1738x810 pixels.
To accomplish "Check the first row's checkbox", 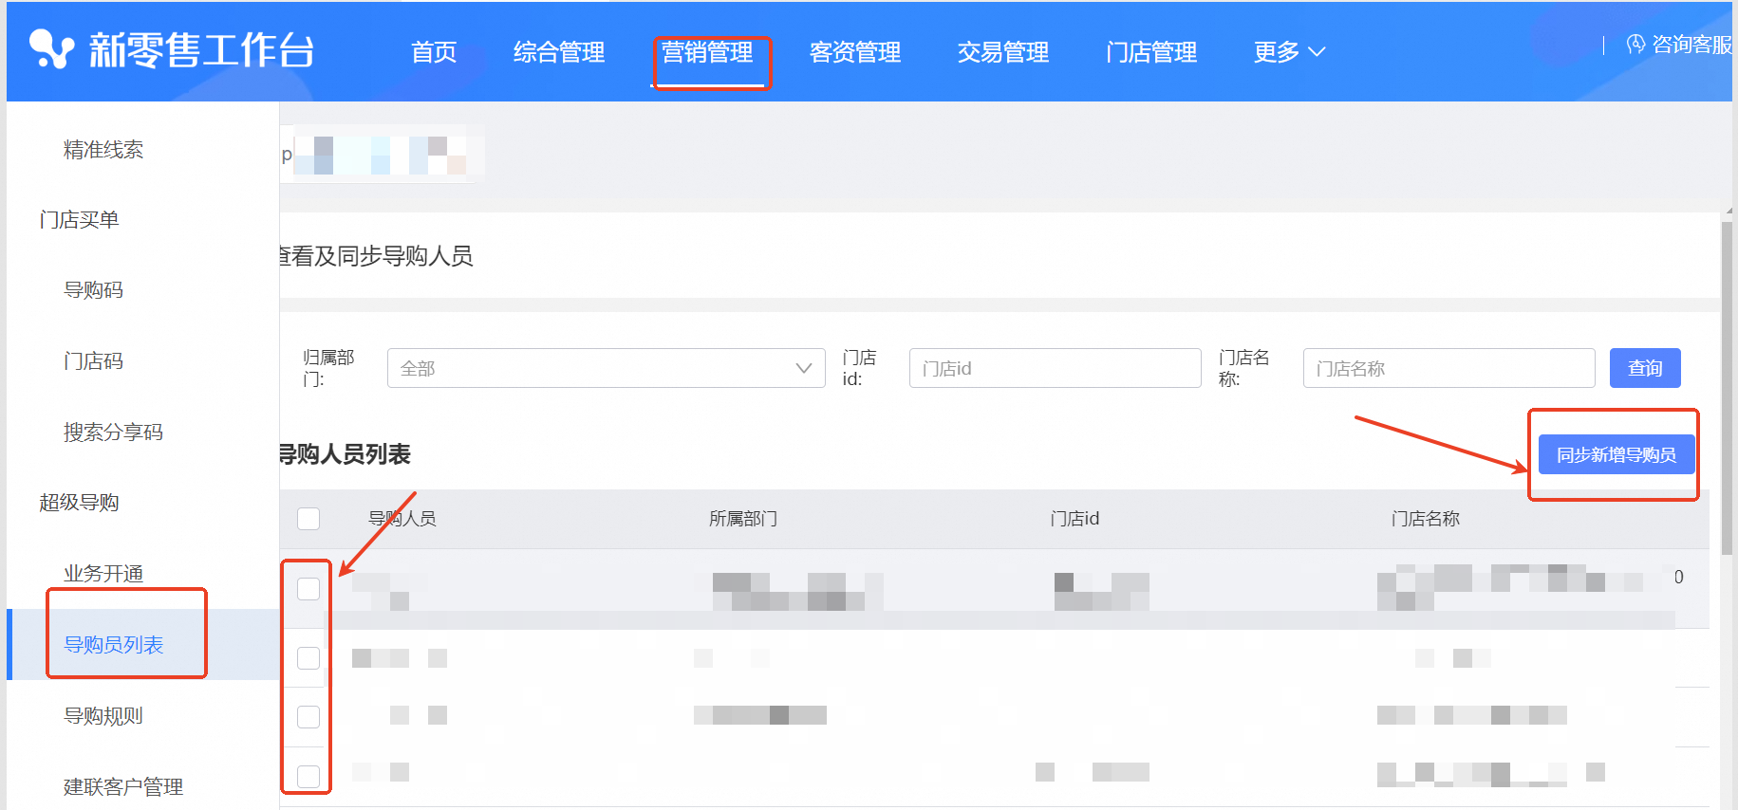I will coord(308,589).
